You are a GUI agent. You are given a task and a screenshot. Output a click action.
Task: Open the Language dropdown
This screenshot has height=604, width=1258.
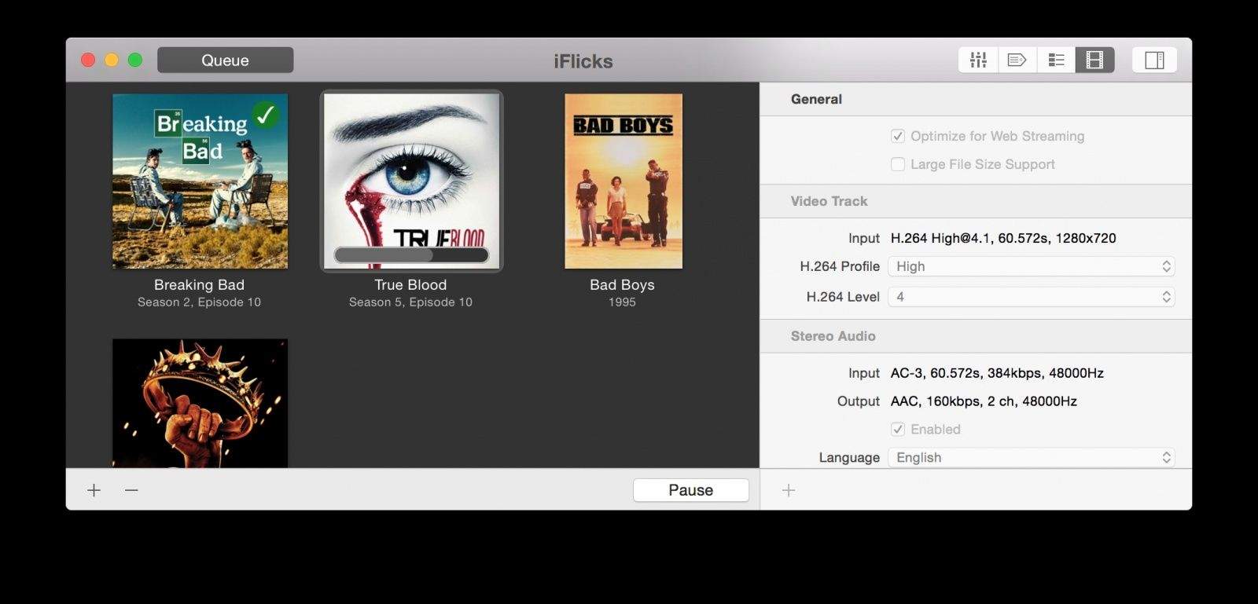1032,457
